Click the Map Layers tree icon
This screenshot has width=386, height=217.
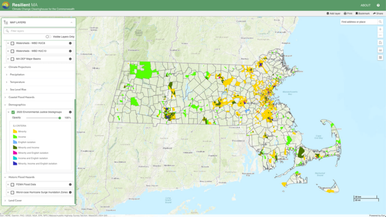(x=6, y=23)
